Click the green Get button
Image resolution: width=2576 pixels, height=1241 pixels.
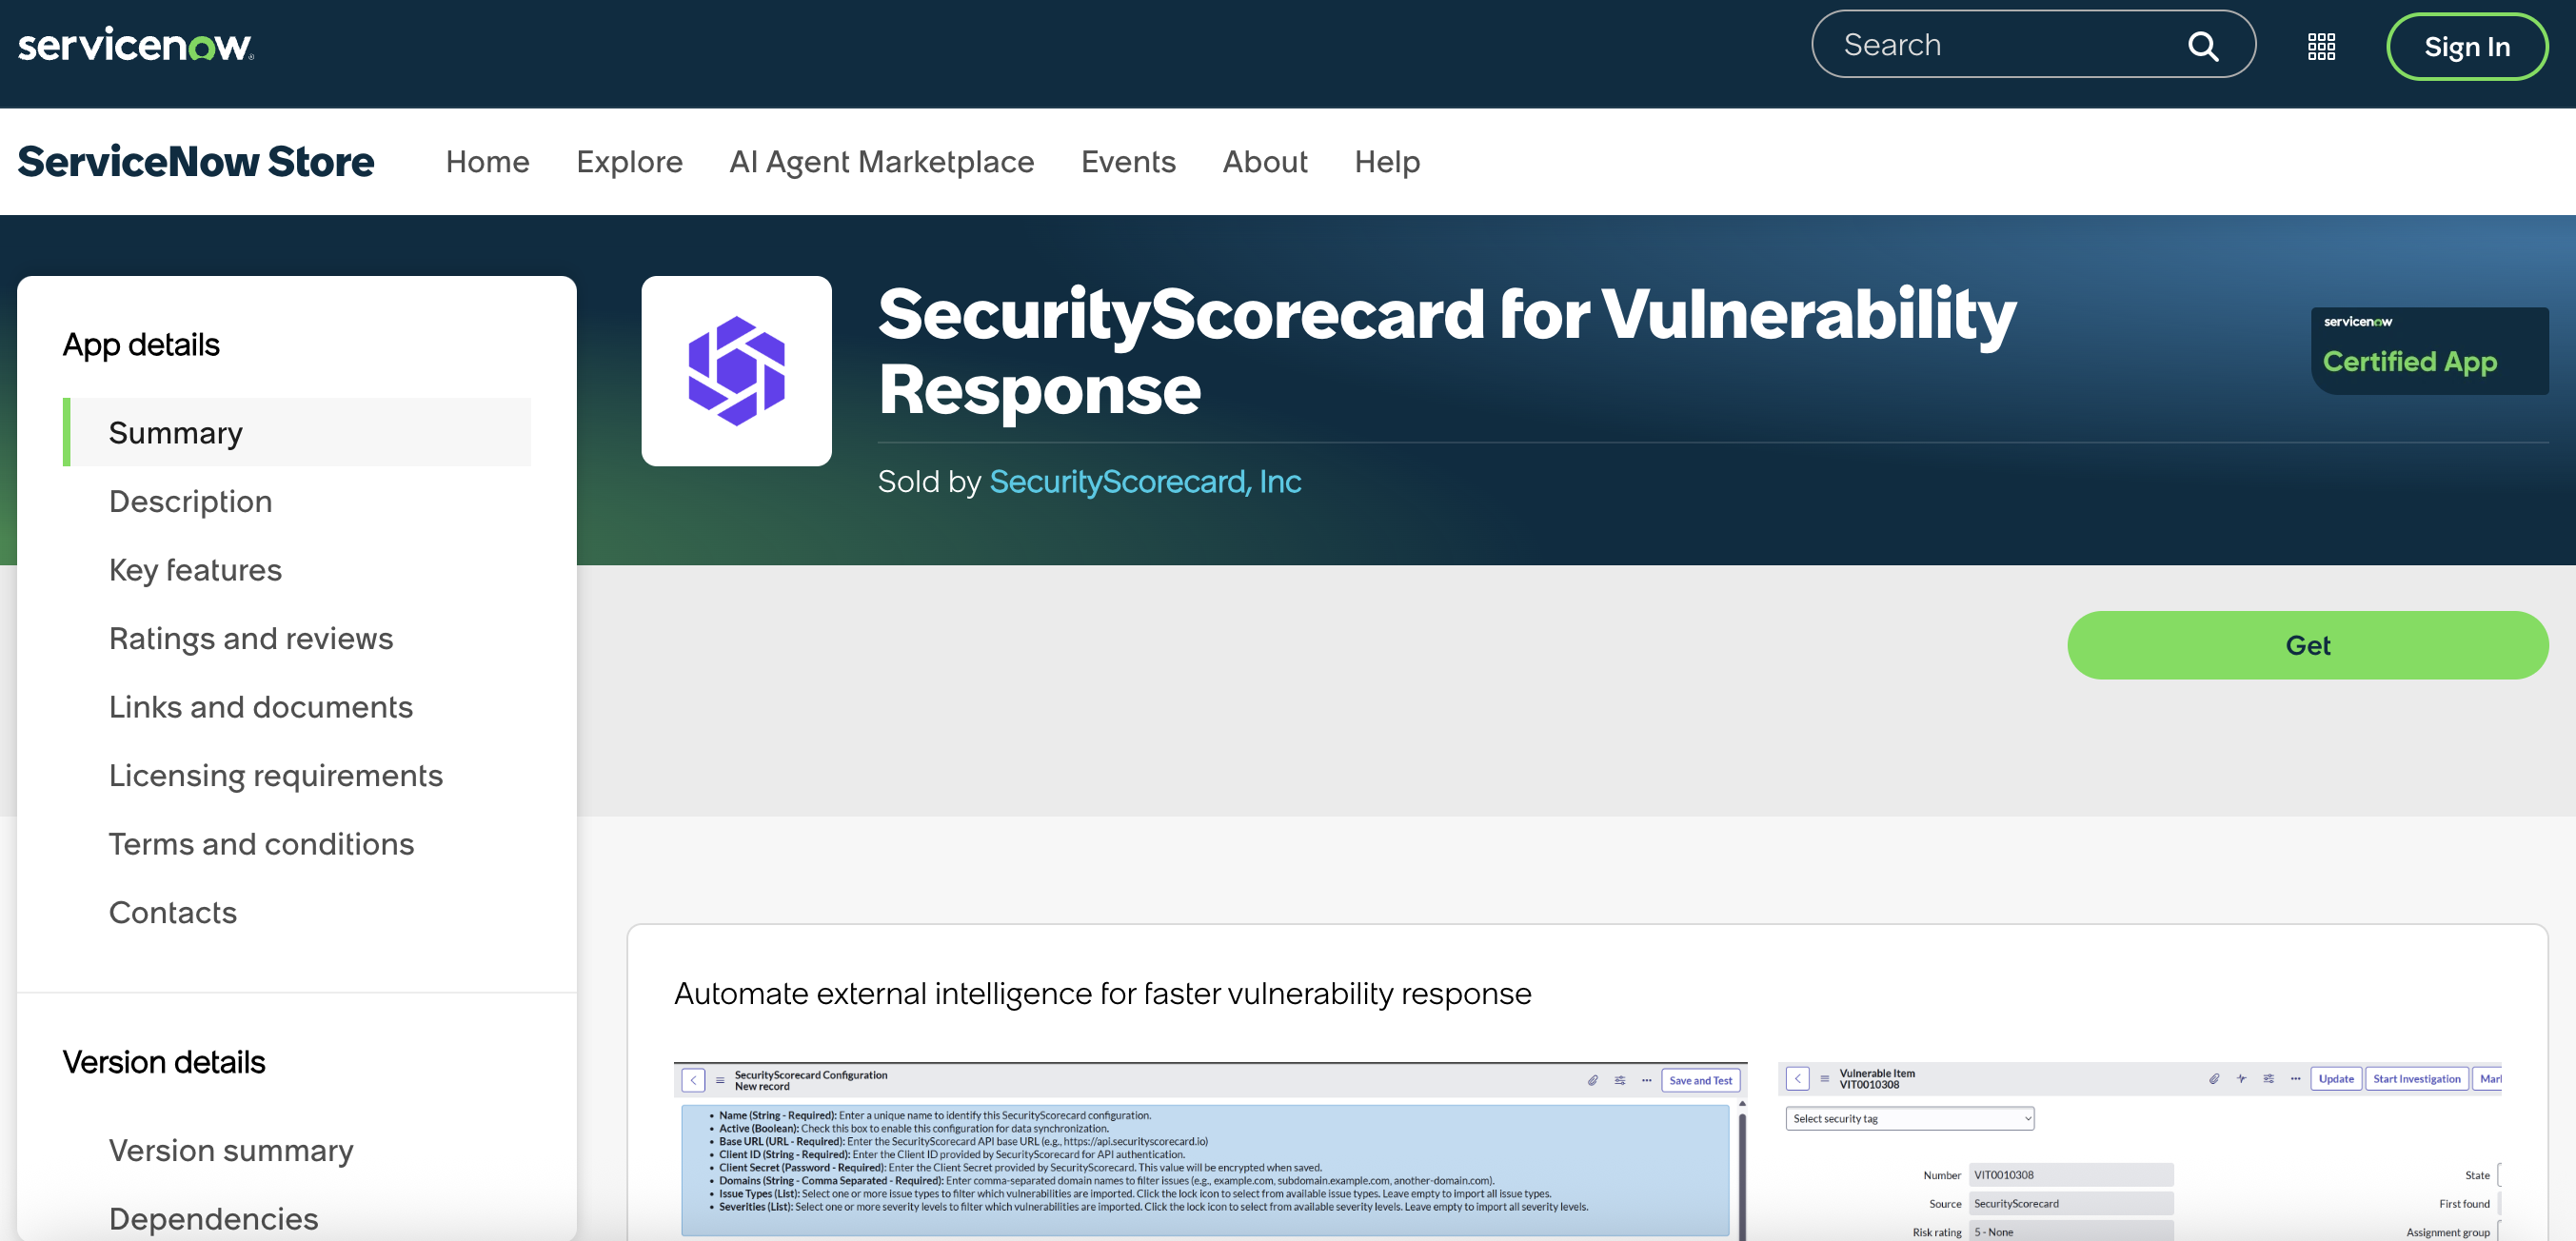coord(2307,645)
